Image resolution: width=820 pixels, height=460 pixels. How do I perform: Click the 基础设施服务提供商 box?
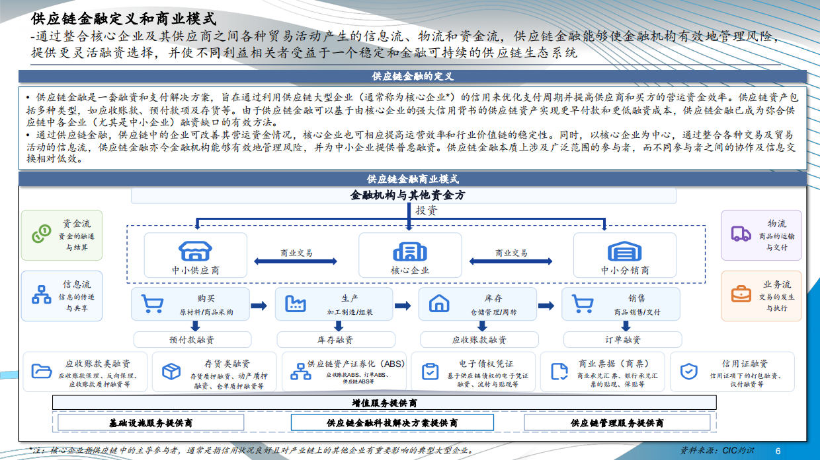tap(151, 422)
